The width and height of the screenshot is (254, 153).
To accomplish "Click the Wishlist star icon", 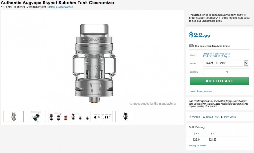I will coord(190,117).
